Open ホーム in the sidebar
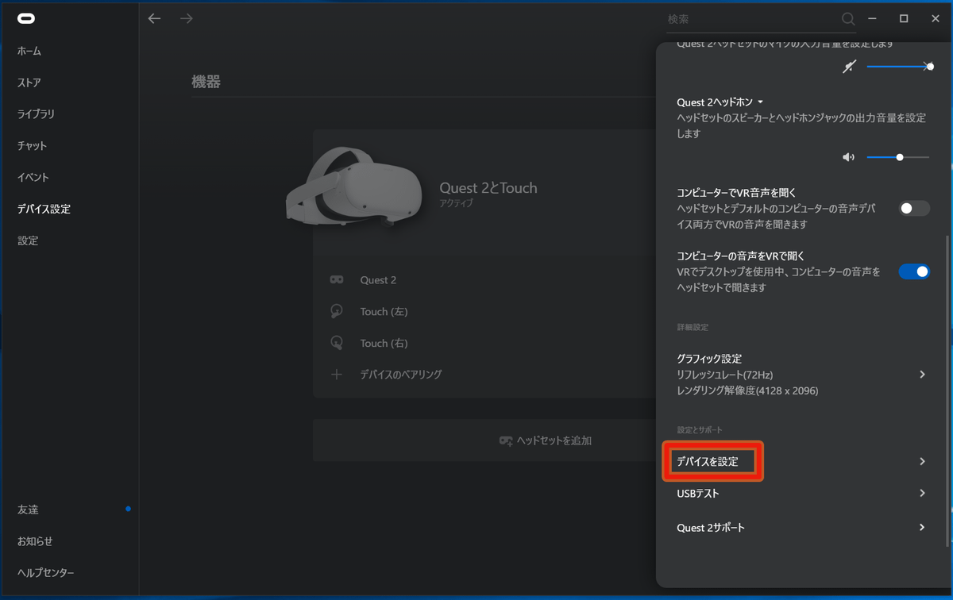Screen dimensions: 953x600 pyautogui.click(x=29, y=51)
